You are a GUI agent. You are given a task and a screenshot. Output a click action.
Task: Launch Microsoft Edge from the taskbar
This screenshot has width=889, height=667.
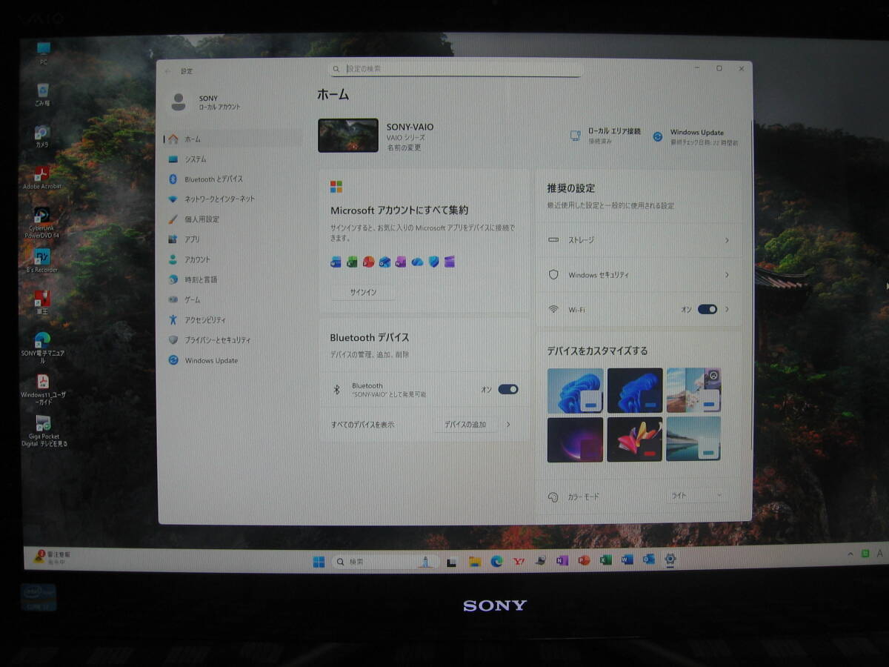[496, 562]
